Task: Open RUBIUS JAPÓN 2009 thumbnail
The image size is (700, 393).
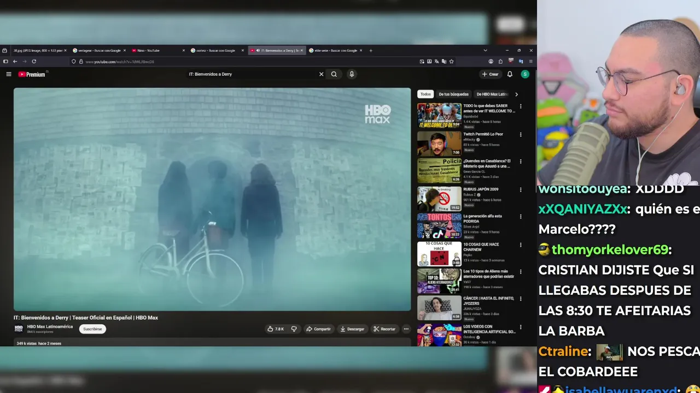Action: 439,198
